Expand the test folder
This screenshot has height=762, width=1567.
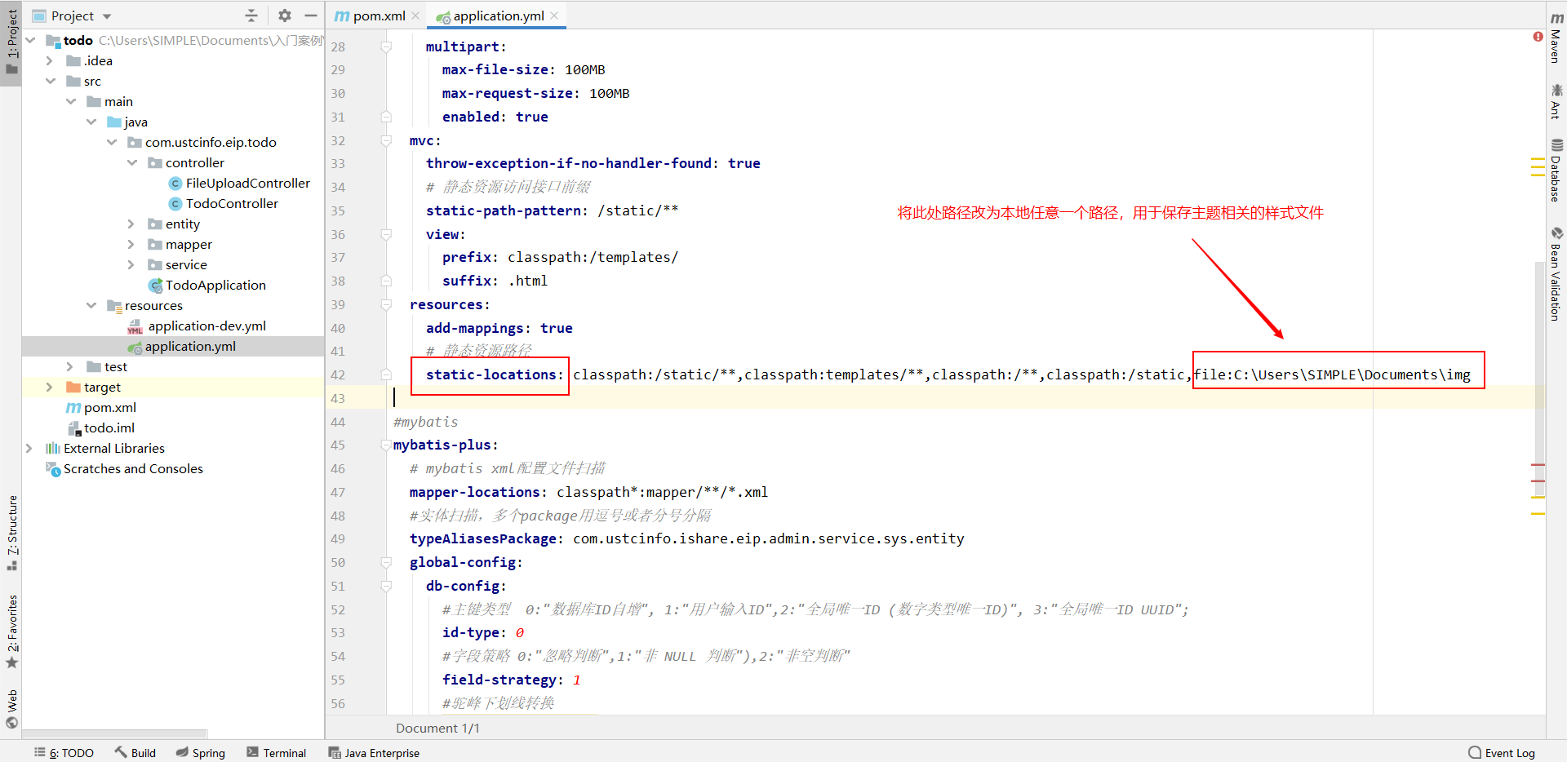(x=70, y=366)
